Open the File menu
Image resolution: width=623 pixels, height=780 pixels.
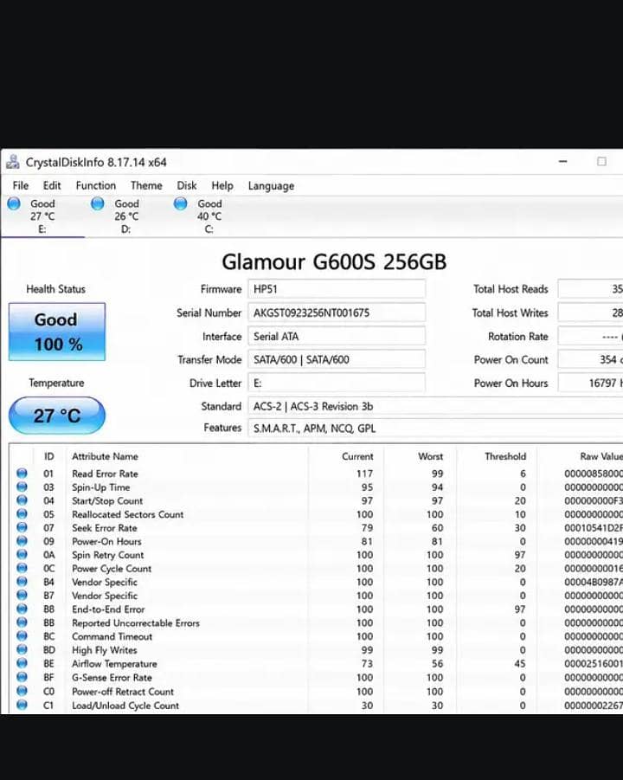tap(21, 185)
